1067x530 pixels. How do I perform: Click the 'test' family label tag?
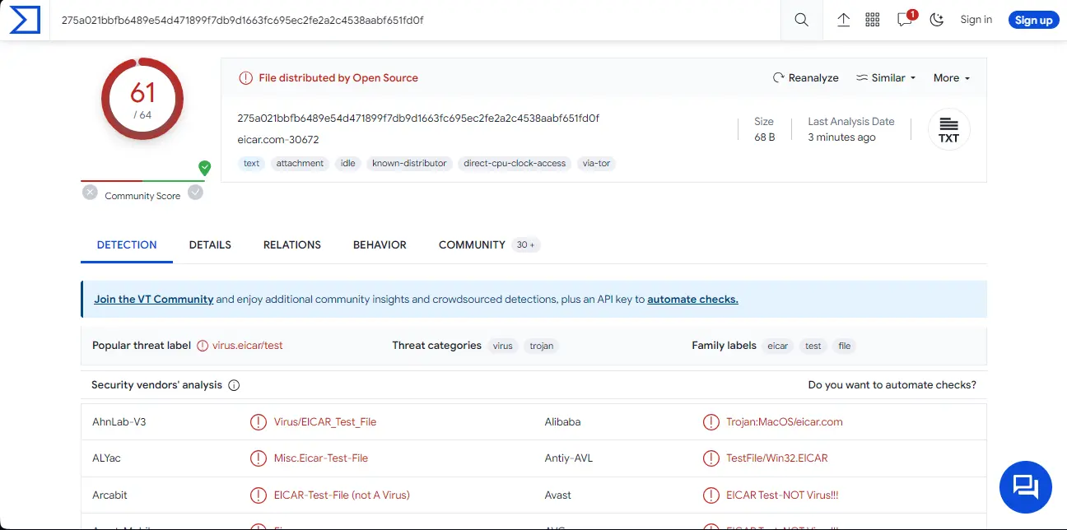click(813, 346)
